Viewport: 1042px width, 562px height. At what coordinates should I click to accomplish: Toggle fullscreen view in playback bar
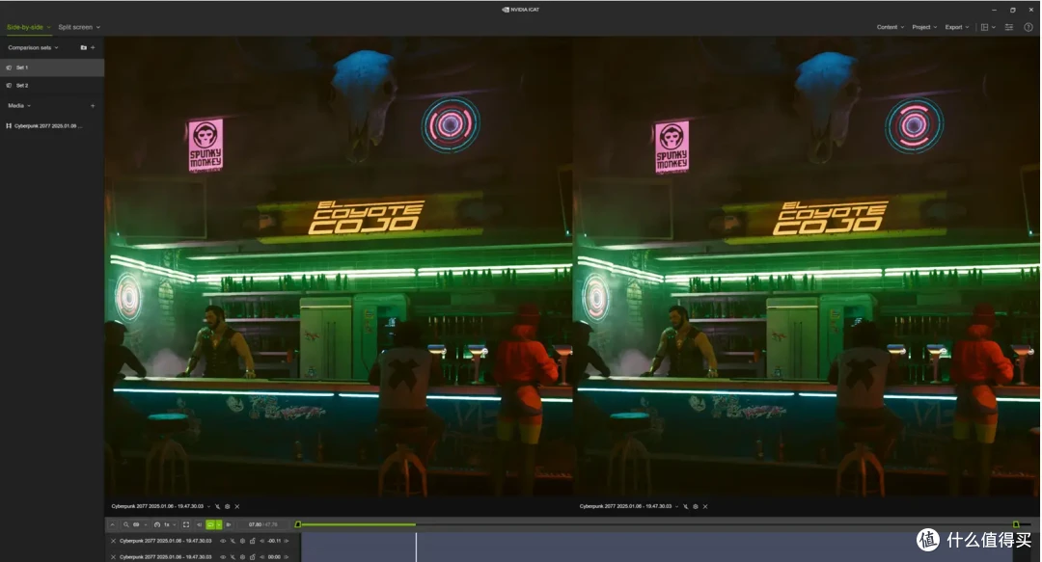coord(186,524)
